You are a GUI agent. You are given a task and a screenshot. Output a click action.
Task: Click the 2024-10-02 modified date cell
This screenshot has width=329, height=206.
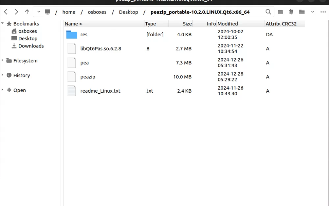(230, 35)
